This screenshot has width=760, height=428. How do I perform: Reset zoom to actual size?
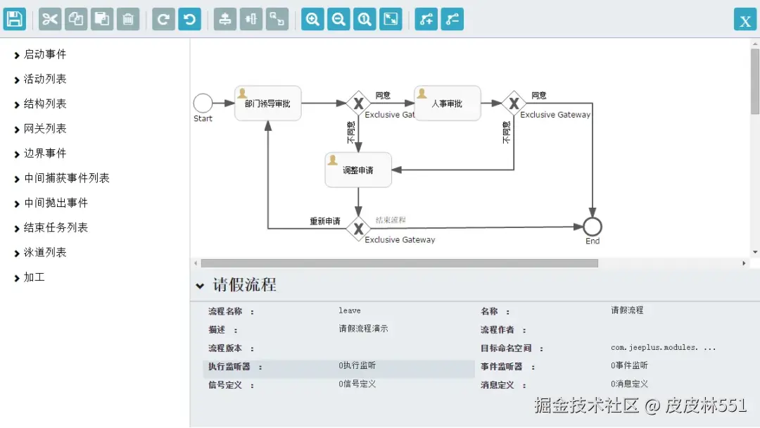click(364, 19)
